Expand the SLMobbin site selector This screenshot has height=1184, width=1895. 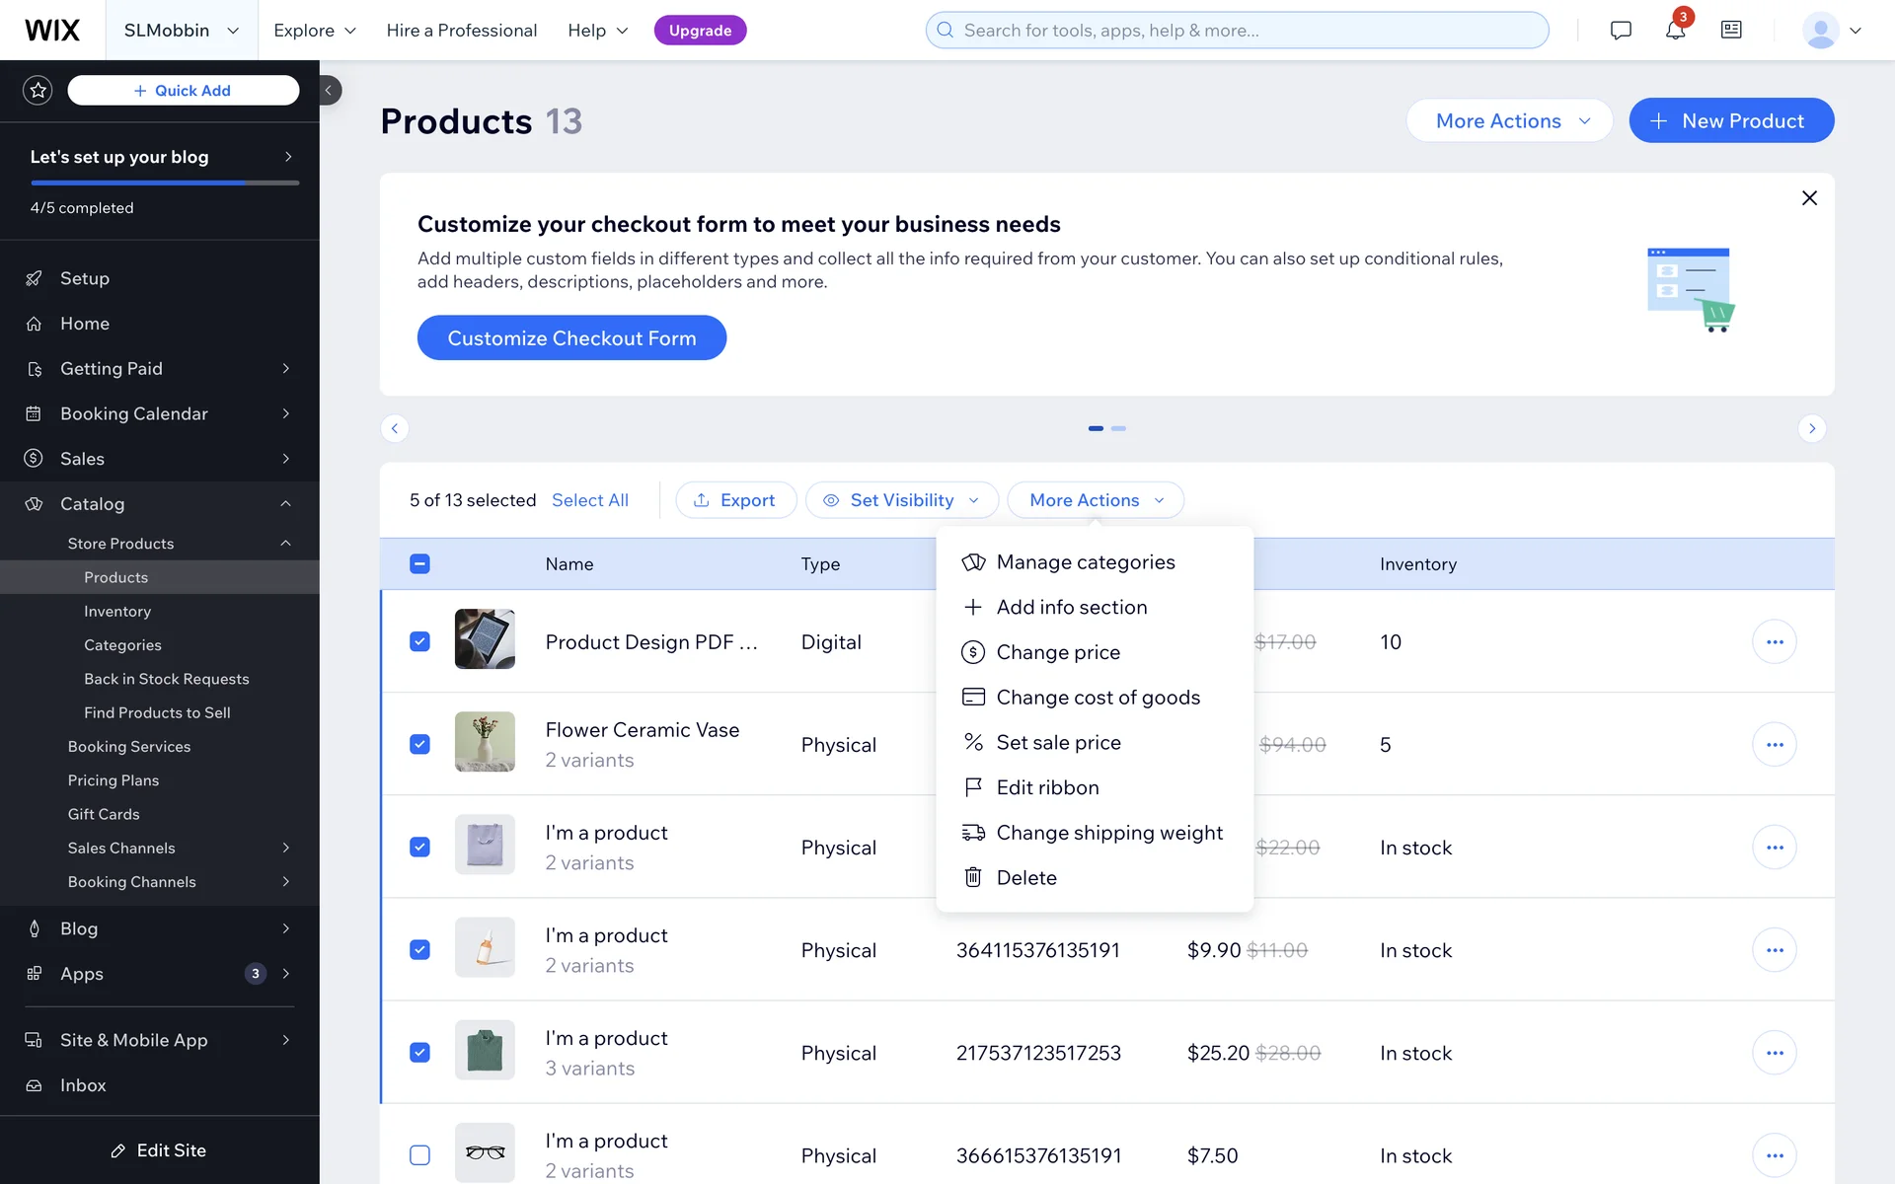[182, 31]
